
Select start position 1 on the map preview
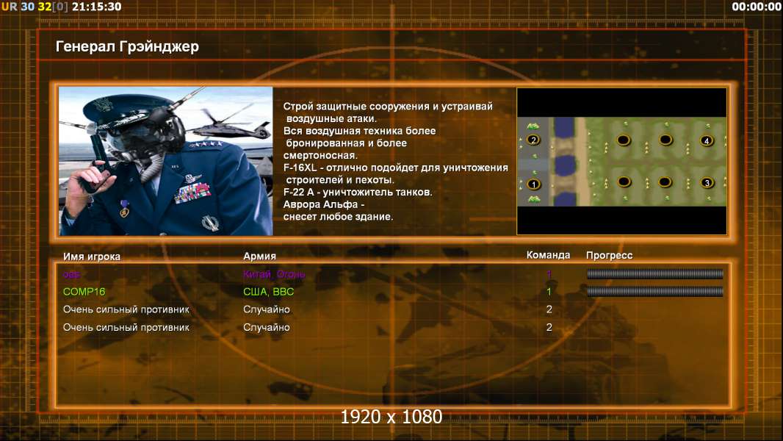point(533,184)
